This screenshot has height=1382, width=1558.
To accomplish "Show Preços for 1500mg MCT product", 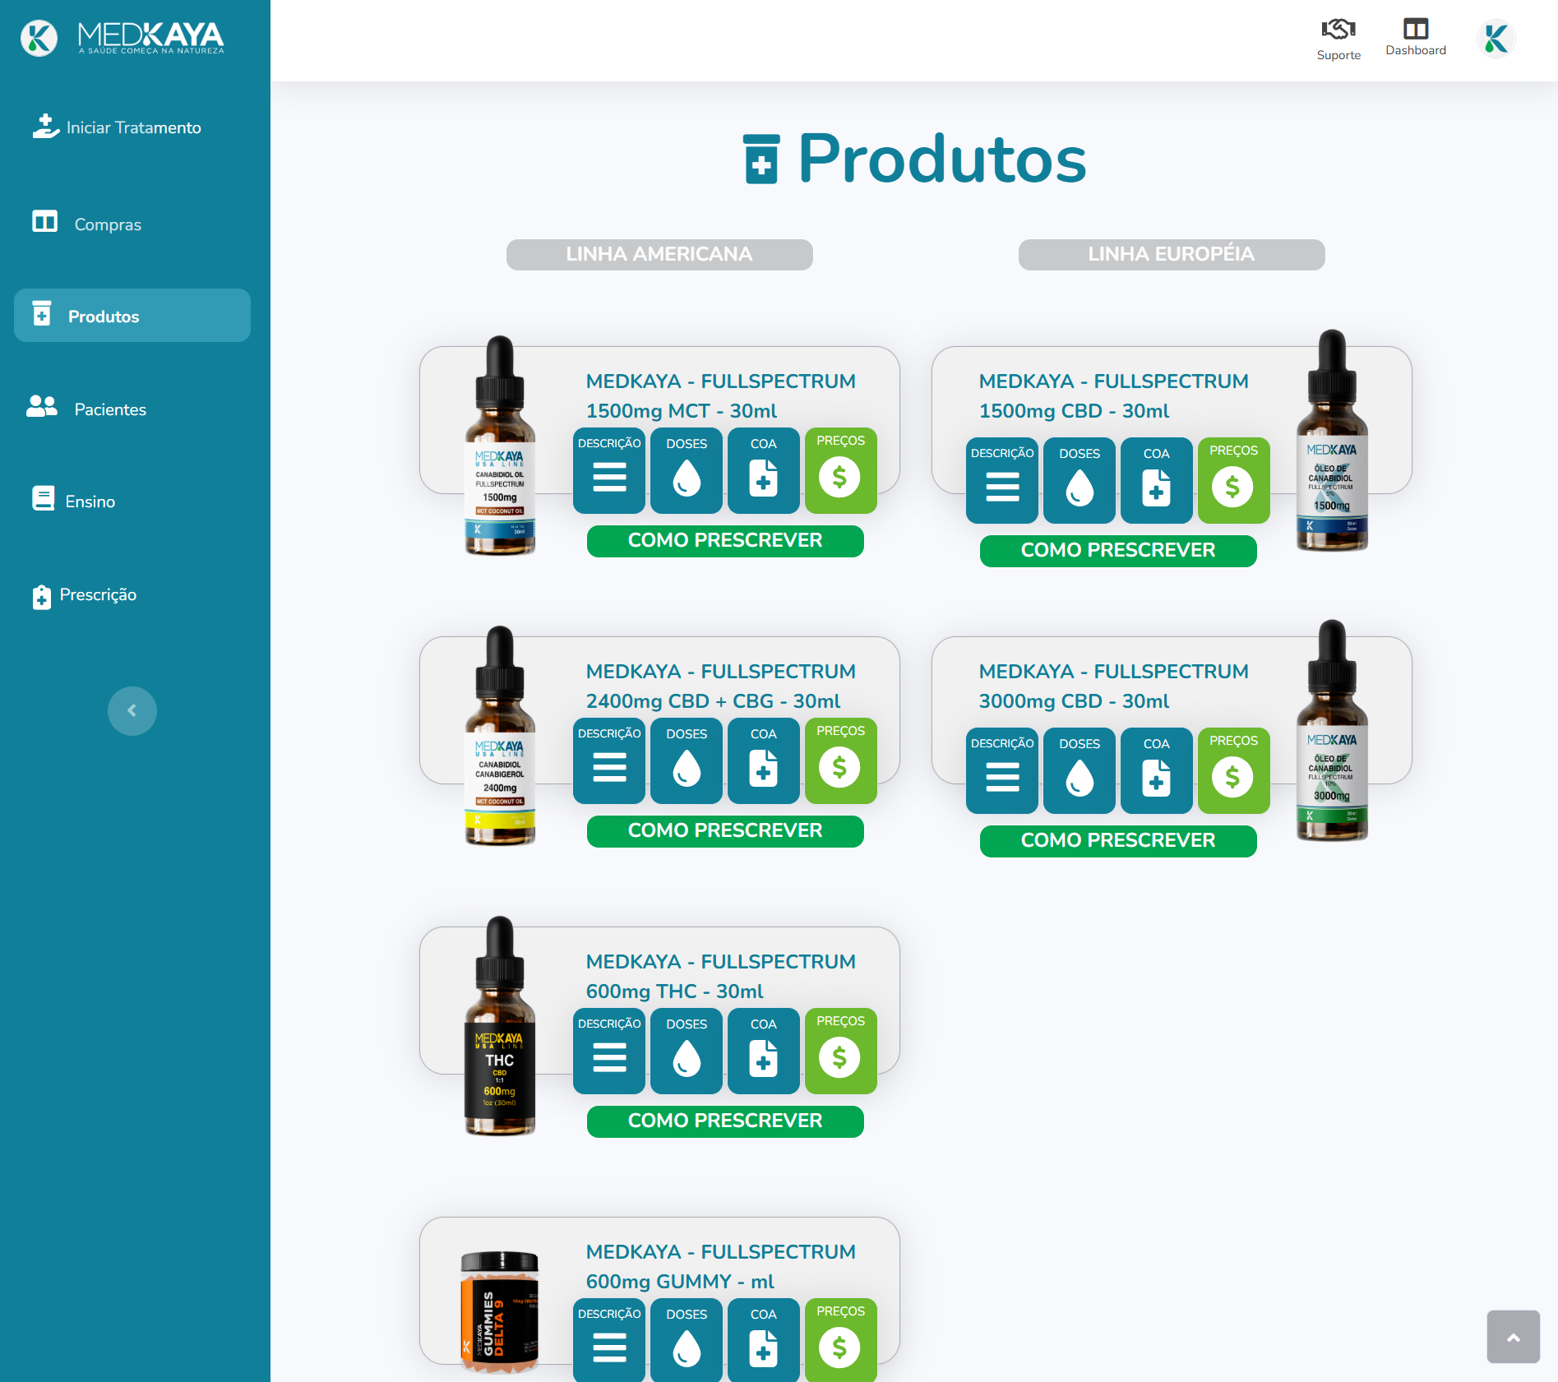I will coord(841,470).
